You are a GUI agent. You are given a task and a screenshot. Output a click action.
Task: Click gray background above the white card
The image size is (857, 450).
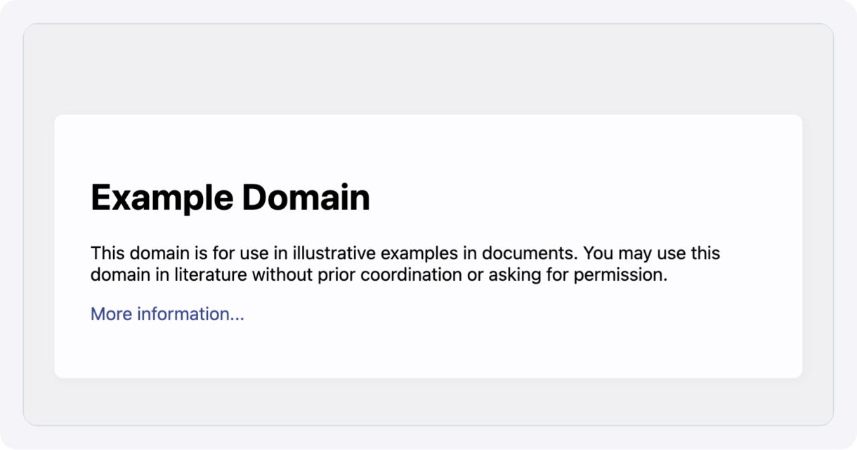point(428,69)
